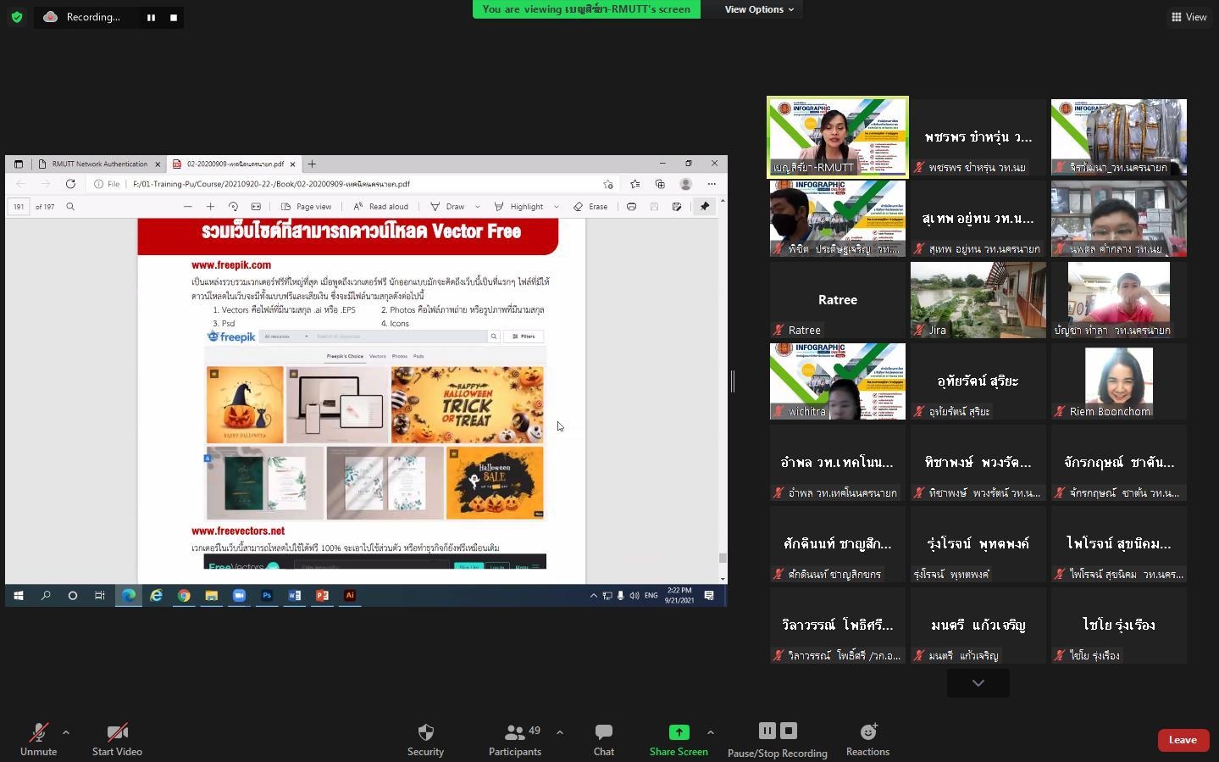Image resolution: width=1219 pixels, height=762 pixels.
Task: Zoom in the PDF with plus
Action: 210,207
